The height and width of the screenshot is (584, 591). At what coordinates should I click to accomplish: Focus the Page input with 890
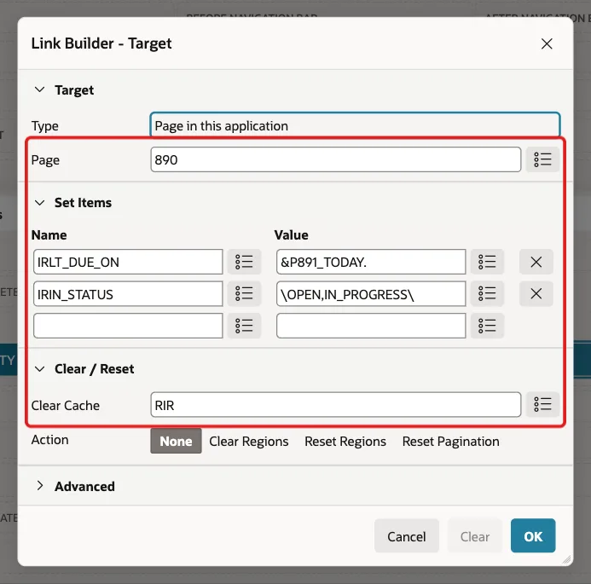[336, 159]
